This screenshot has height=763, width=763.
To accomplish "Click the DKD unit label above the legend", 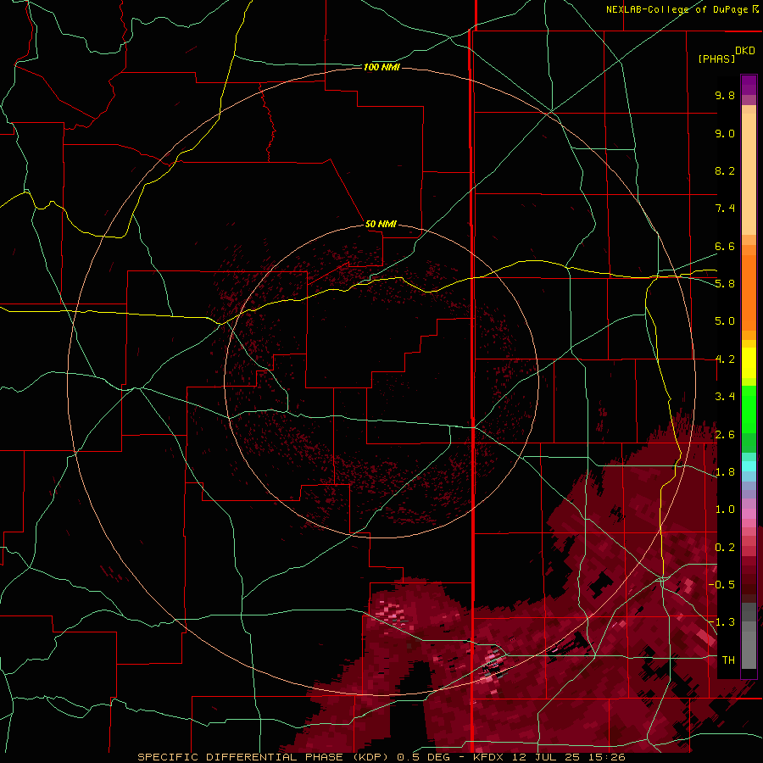I will (745, 51).
